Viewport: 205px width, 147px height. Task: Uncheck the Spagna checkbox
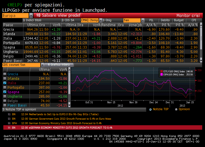pos(5,92)
